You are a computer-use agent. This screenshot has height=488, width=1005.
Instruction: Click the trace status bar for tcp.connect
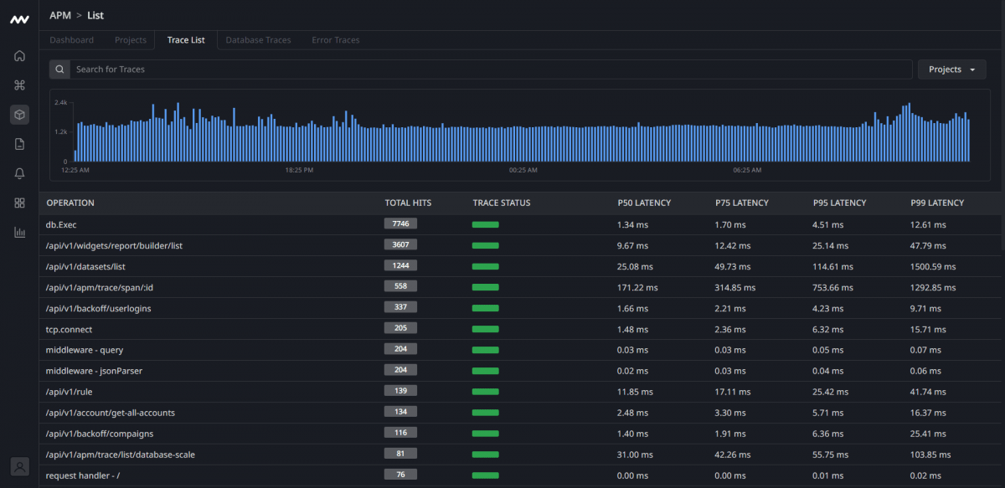[485, 328]
